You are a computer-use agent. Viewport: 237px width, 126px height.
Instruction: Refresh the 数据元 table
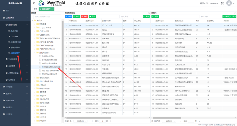point(226,16)
